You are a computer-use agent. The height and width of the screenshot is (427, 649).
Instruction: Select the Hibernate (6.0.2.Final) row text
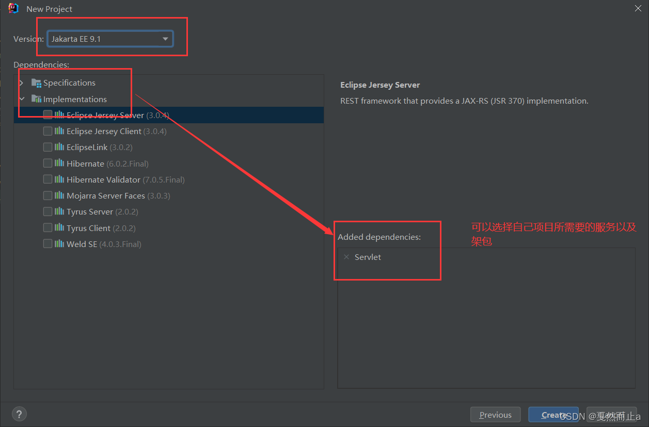click(107, 163)
